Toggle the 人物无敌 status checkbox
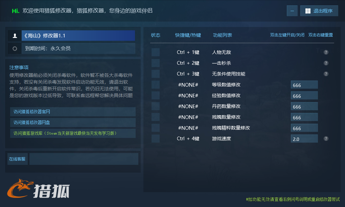The image size is (345, 207). [x=156, y=52]
